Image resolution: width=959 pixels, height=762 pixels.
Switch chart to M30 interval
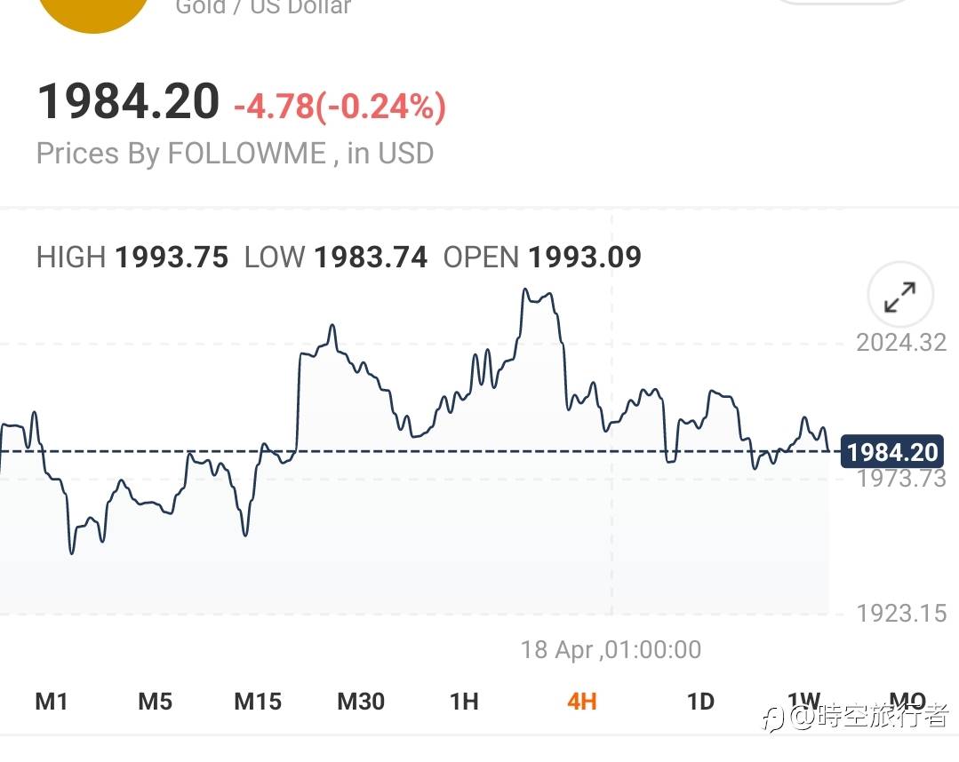point(361,702)
